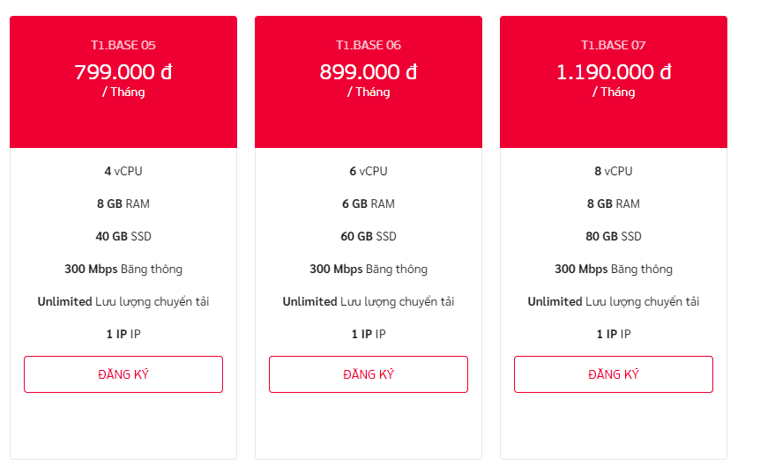The image size is (760, 473).
Task: Select the T1.BASE 07 plan title
Action: coord(614,45)
